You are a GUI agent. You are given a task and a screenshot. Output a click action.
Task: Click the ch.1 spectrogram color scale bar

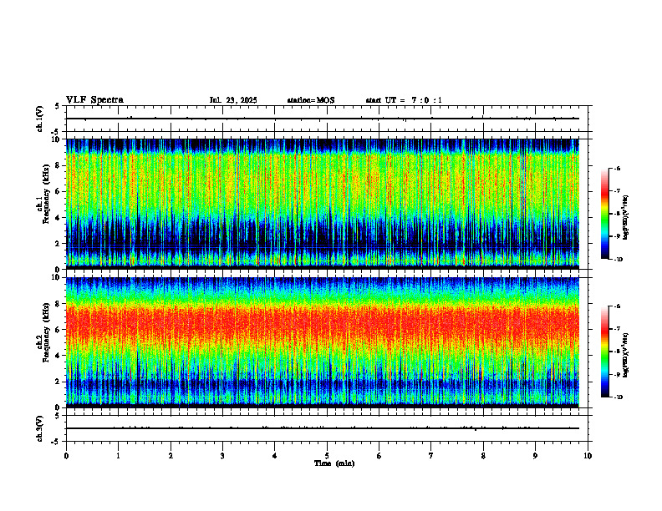point(604,214)
